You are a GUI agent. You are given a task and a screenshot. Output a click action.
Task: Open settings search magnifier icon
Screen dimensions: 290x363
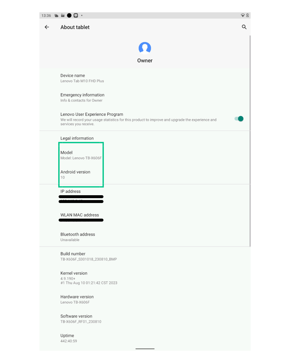click(x=244, y=27)
